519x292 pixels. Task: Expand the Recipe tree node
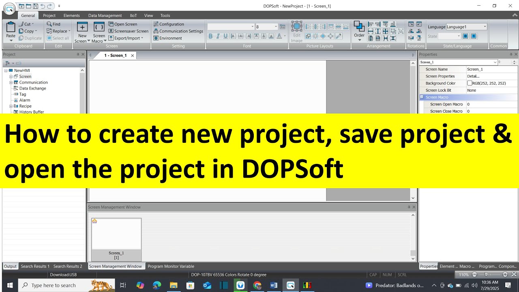(x=11, y=106)
